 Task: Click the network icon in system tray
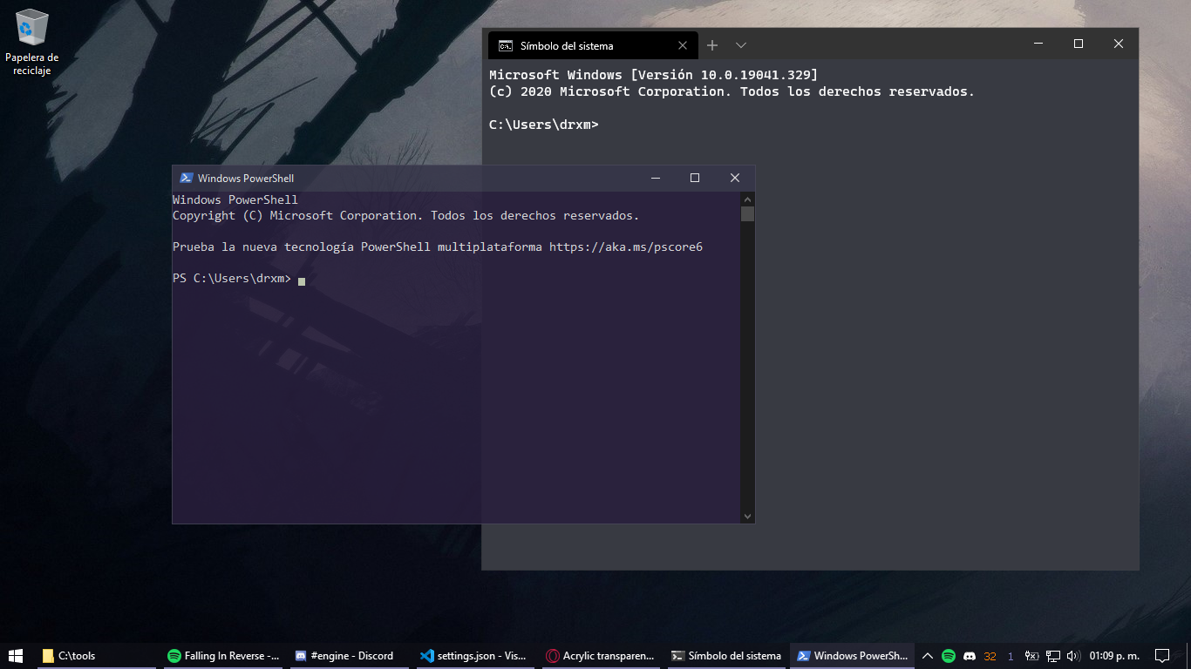tap(1053, 656)
